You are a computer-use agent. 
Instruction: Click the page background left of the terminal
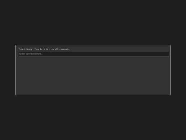click(8, 70)
